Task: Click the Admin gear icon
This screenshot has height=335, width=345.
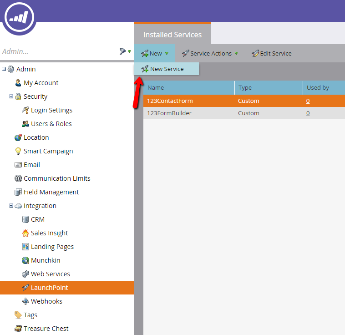Action: pos(11,69)
